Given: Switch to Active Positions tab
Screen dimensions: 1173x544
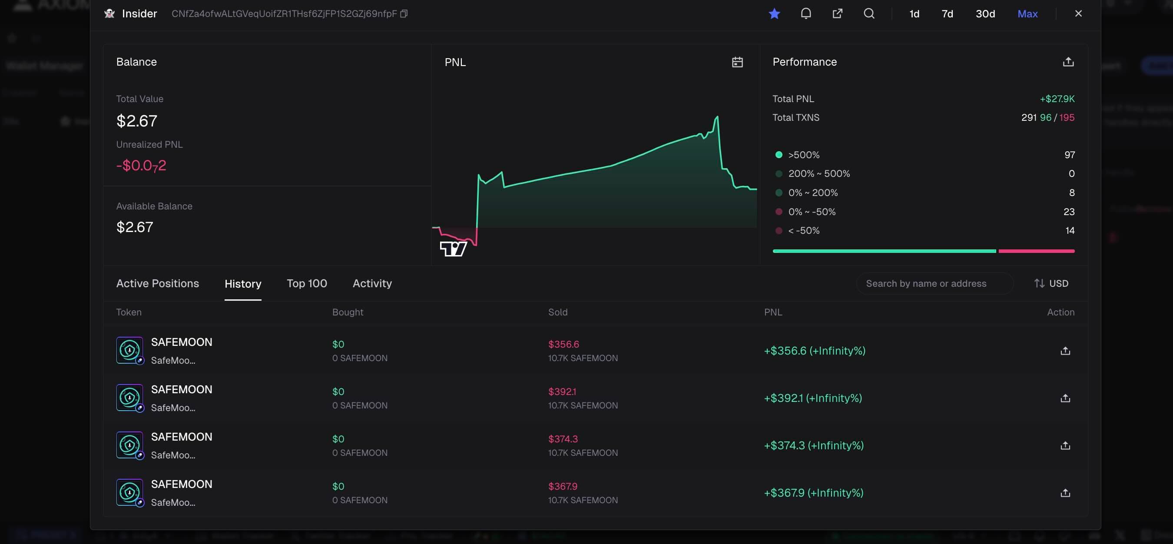Looking at the screenshot, I should coord(158,283).
